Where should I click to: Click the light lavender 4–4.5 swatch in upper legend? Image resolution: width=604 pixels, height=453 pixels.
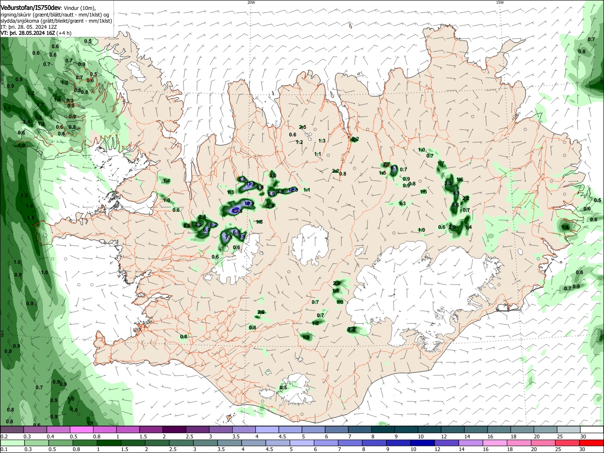[x=267, y=430]
